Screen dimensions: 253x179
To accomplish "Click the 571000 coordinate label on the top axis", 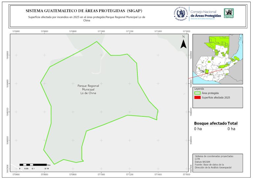I will pyautogui.click(x=101, y=31).
